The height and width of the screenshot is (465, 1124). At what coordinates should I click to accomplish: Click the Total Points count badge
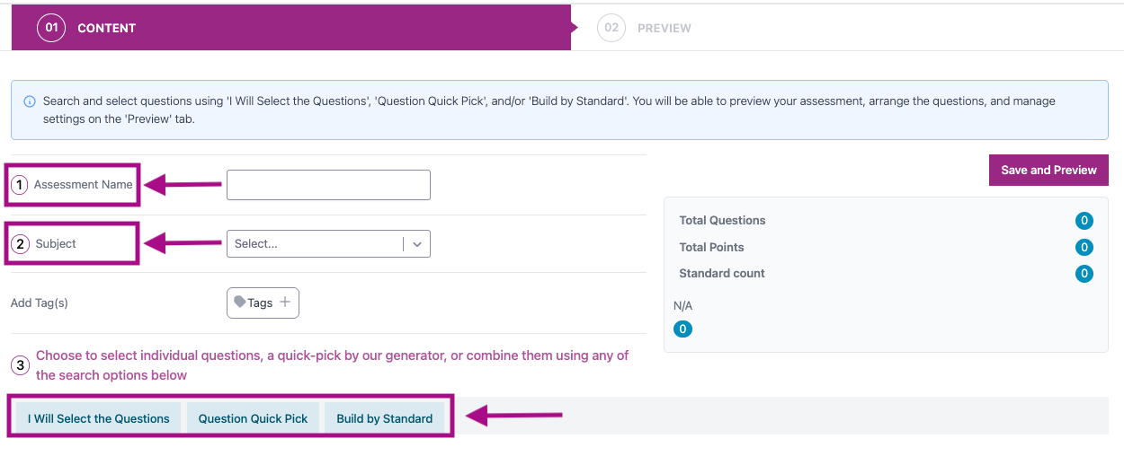(1084, 247)
